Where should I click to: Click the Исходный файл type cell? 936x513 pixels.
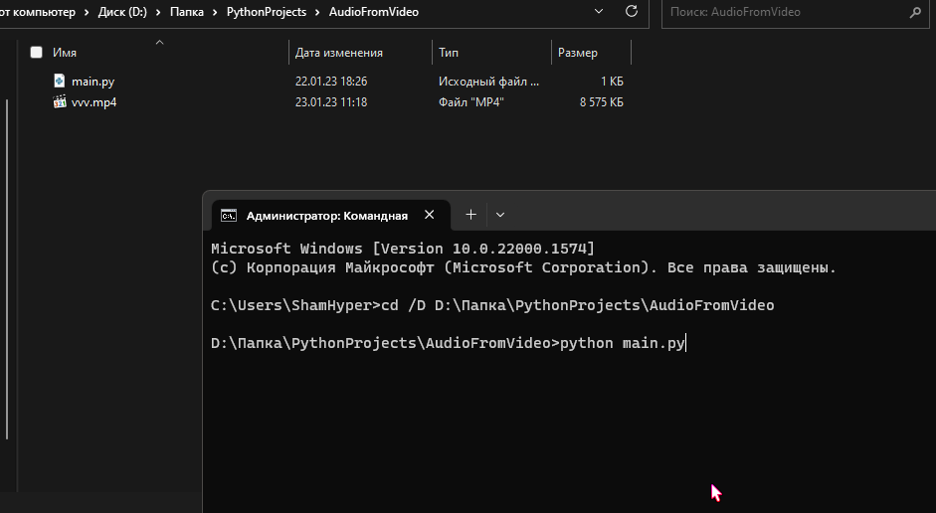(488, 82)
